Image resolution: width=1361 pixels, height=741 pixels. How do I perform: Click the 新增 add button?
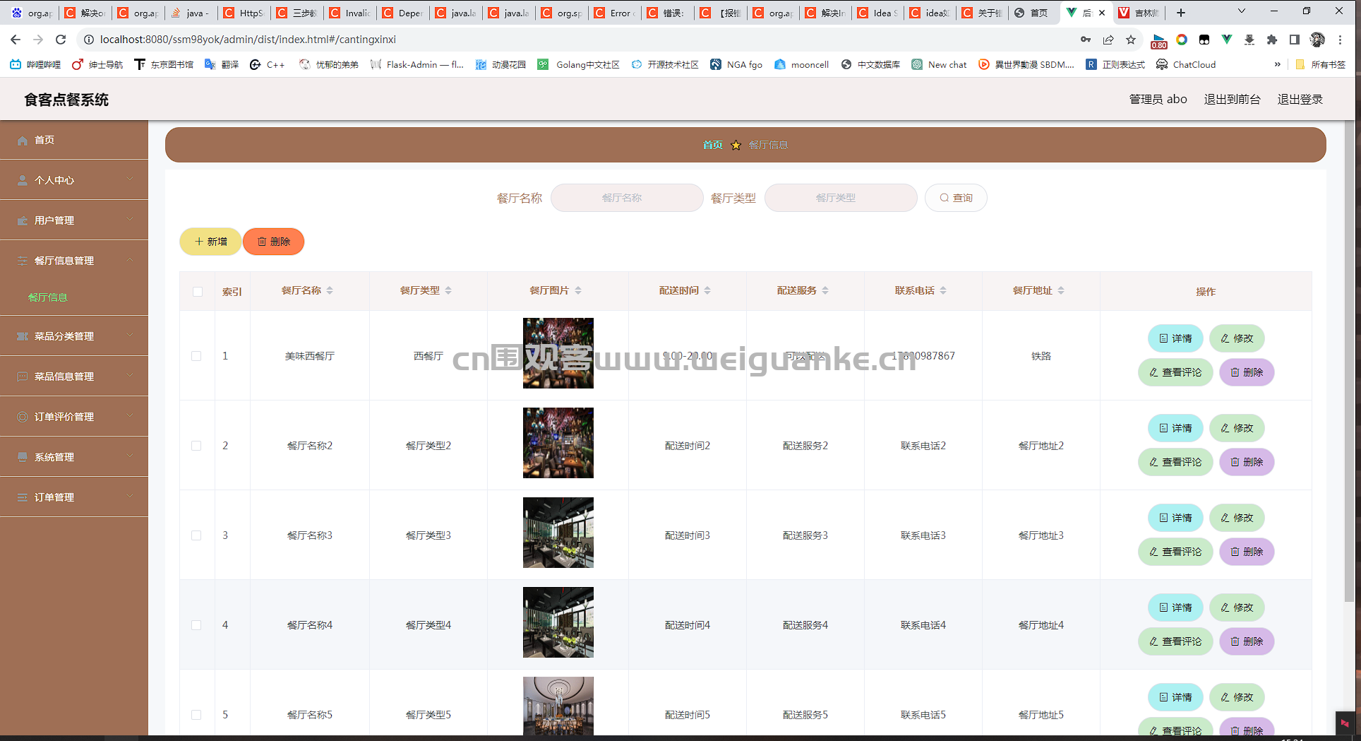coord(210,242)
